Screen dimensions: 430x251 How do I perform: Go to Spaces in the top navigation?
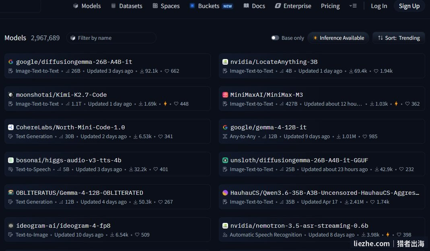pyautogui.click(x=166, y=6)
